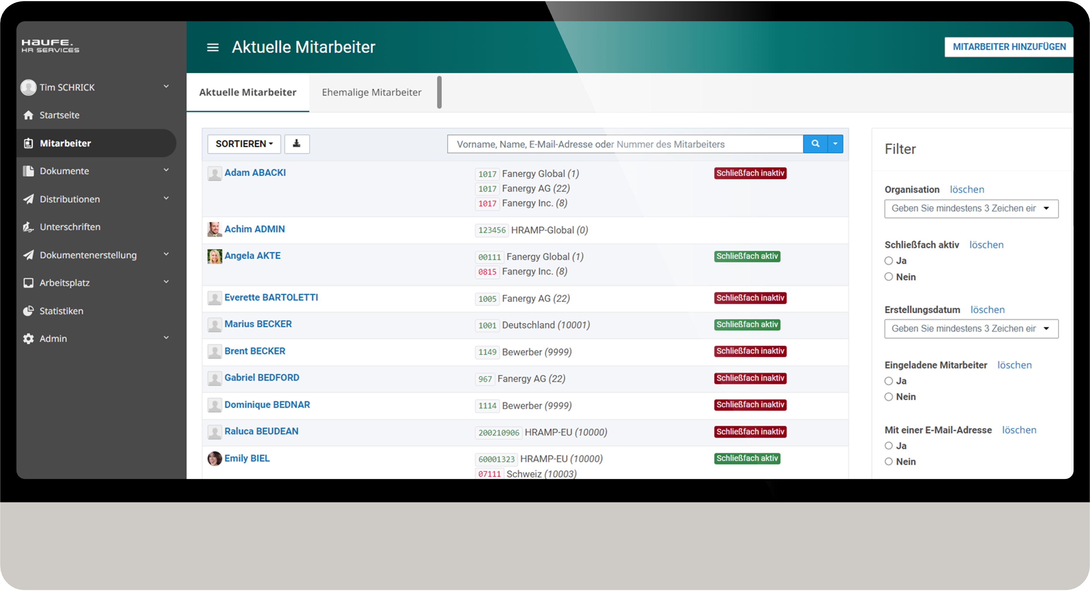
Task: Click löschen next to Eingeladene Mitarbeiter
Action: click(1014, 365)
